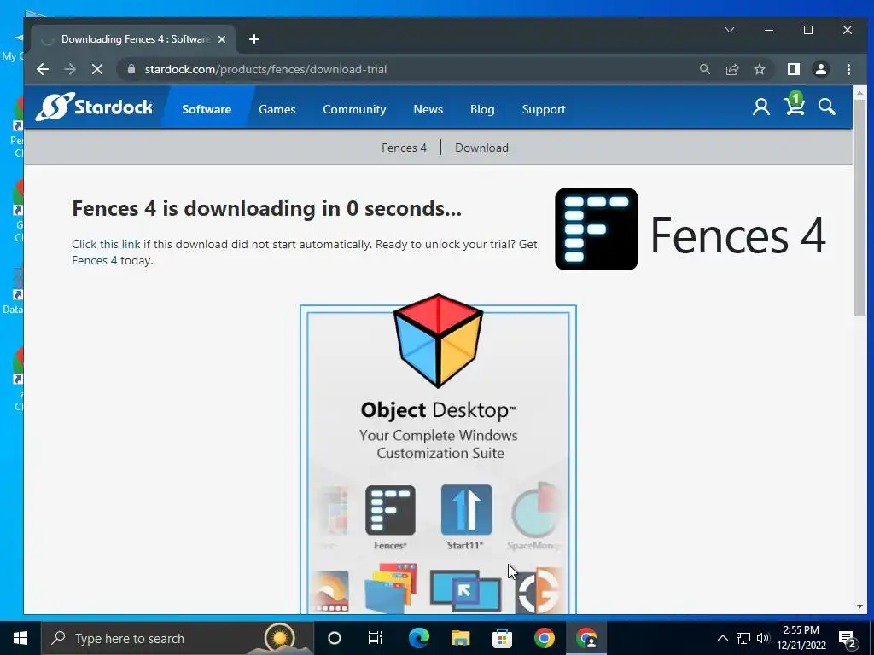The image size is (874, 655).
Task: Show hidden system tray icons
Action: (722, 638)
